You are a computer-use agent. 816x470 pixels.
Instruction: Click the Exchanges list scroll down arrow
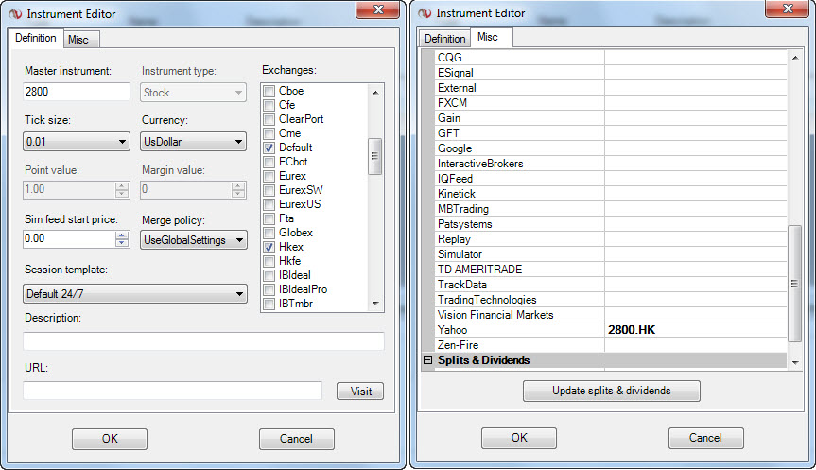pyautogui.click(x=375, y=304)
